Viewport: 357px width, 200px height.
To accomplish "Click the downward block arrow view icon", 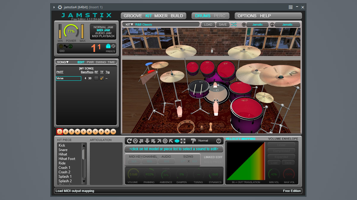I will click(147, 141).
